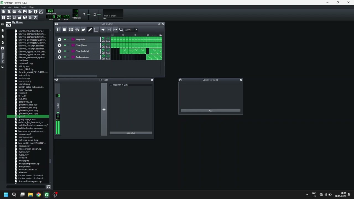354x199 pixels.
Task: Open an existing project using folder icon
Action: point(14,12)
